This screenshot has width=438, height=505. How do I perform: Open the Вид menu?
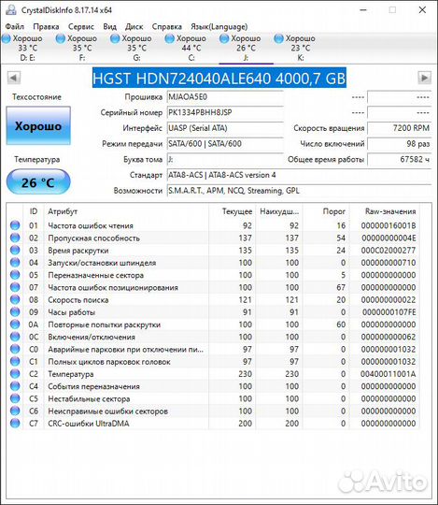(x=109, y=26)
